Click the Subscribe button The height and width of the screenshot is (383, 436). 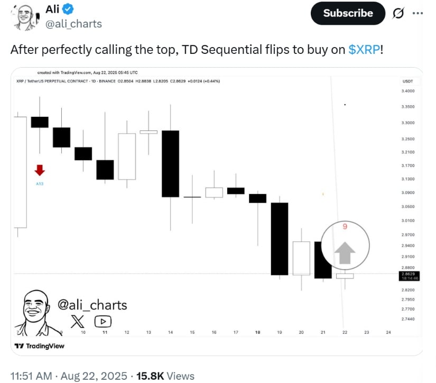(348, 13)
